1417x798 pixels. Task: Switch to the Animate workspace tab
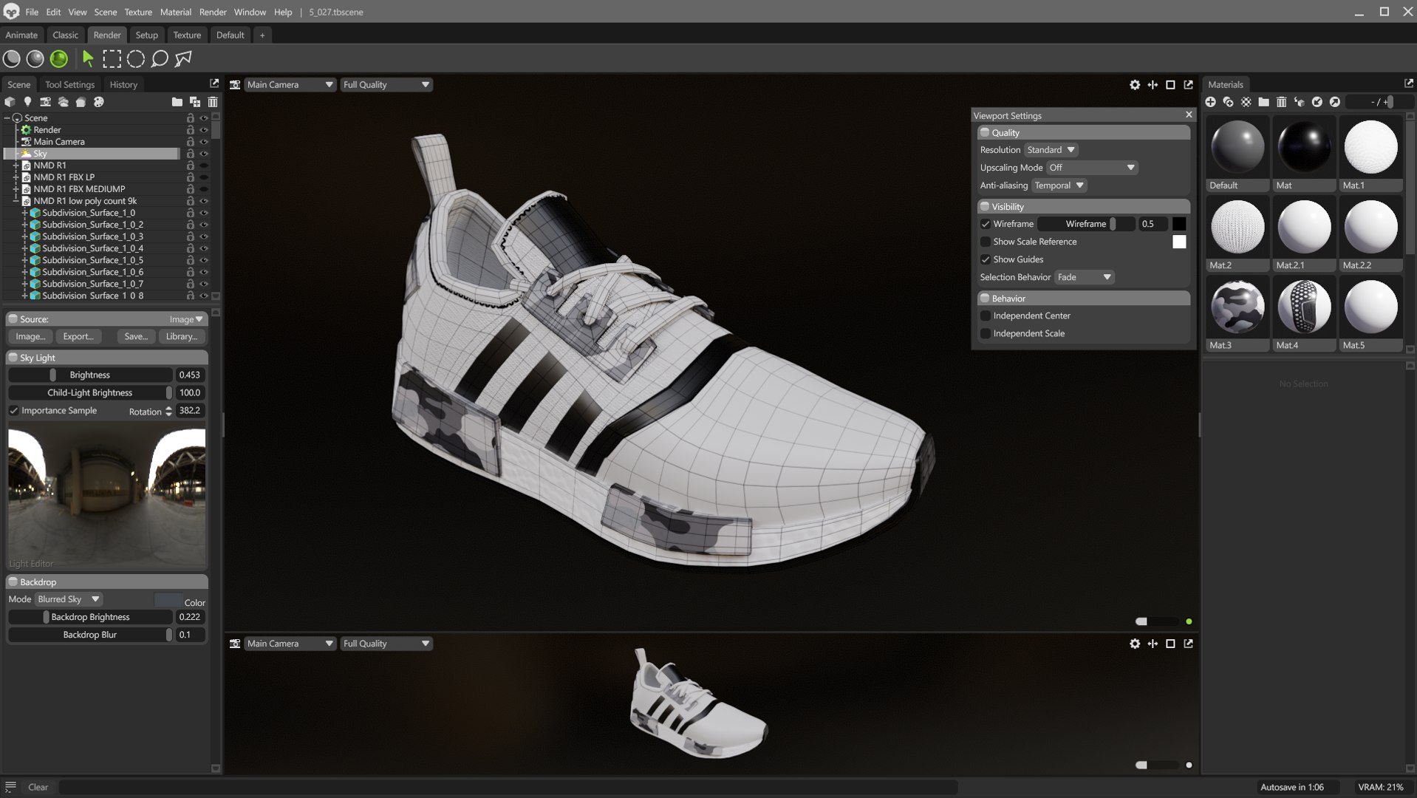[x=21, y=35]
